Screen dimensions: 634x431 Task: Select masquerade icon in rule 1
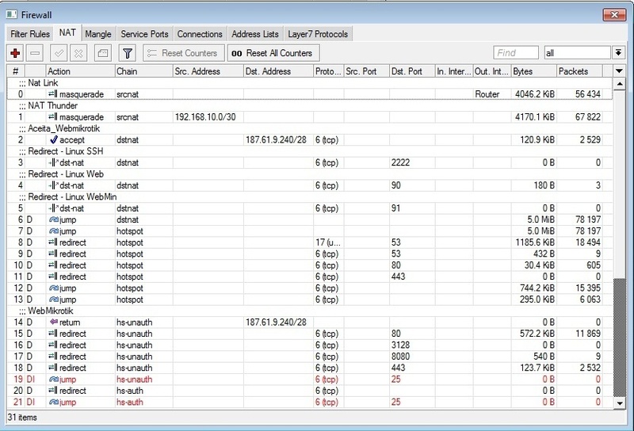pos(53,116)
